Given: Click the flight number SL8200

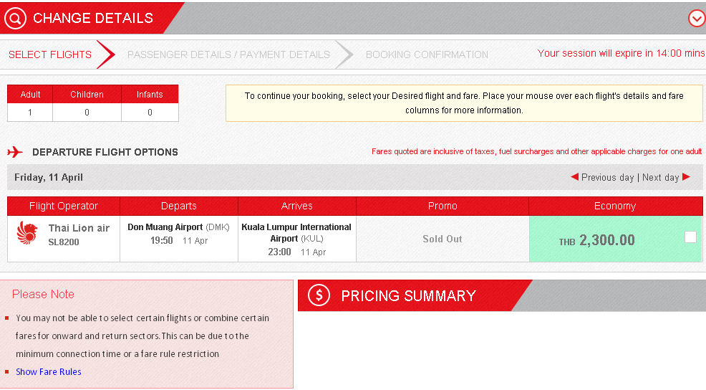Looking at the screenshot, I should click(64, 242).
